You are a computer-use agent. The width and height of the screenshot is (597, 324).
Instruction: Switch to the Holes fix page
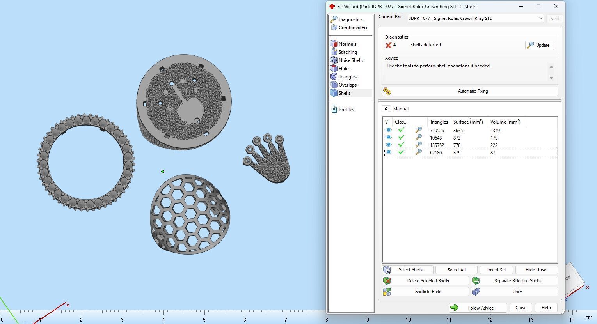[341, 69]
